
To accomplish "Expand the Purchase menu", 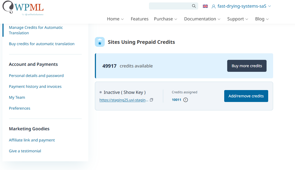I will [x=165, y=19].
